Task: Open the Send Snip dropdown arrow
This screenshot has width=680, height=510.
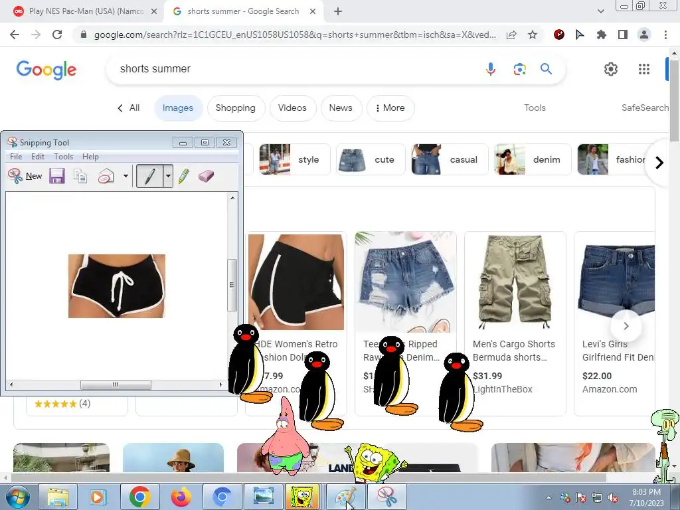Action: pyautogui.click(x=126, y=176)
